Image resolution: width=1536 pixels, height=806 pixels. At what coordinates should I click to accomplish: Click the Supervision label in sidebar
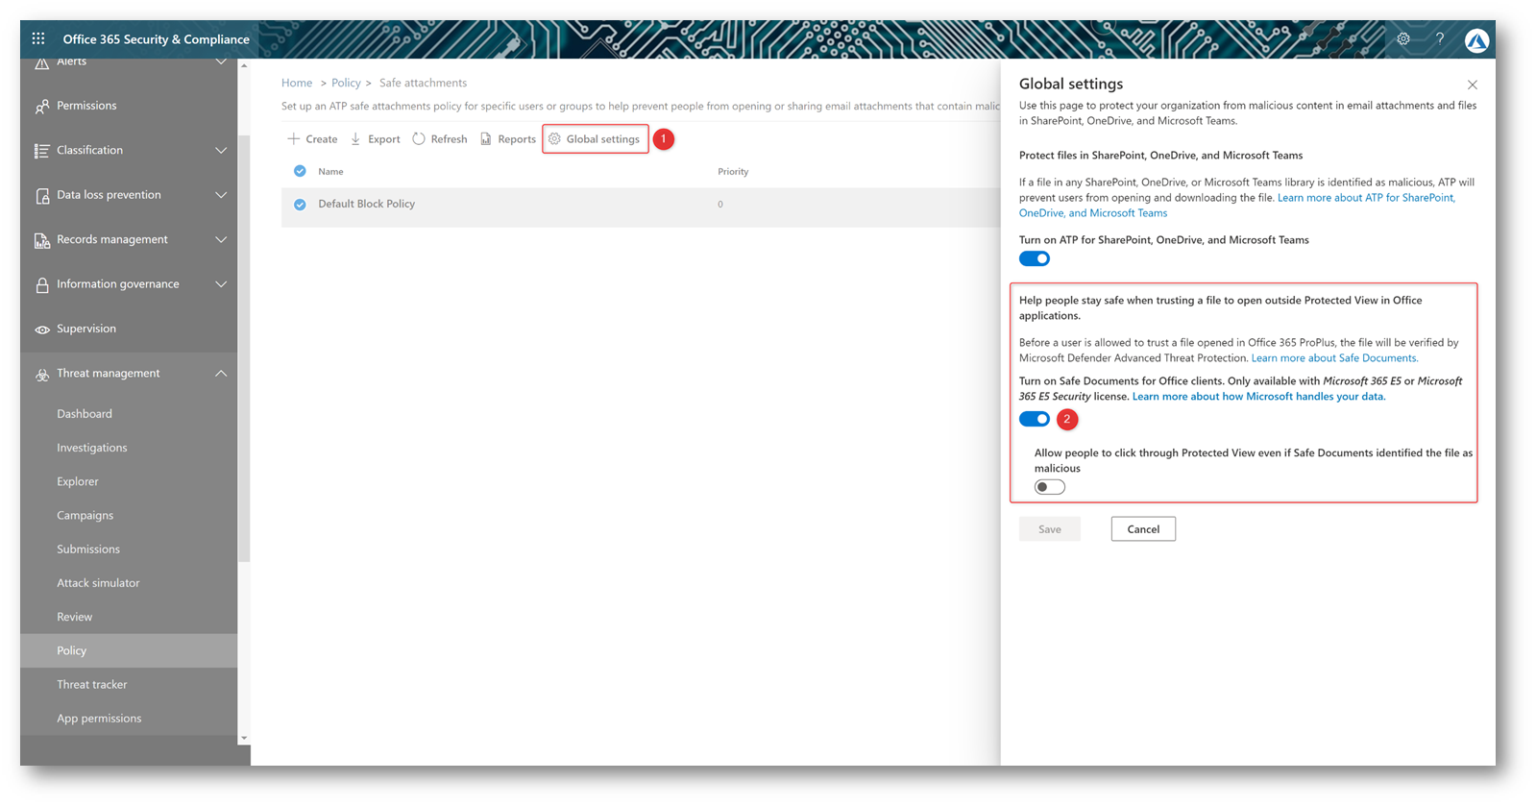point(86,329)
